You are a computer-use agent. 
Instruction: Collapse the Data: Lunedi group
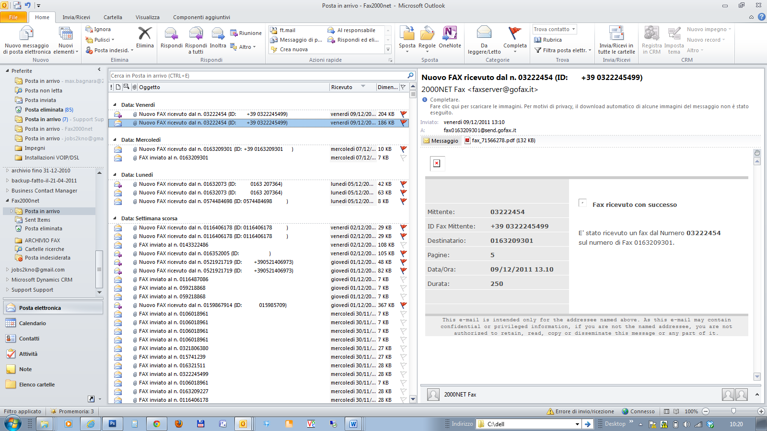pyautogui.click(x=115, y=175)
